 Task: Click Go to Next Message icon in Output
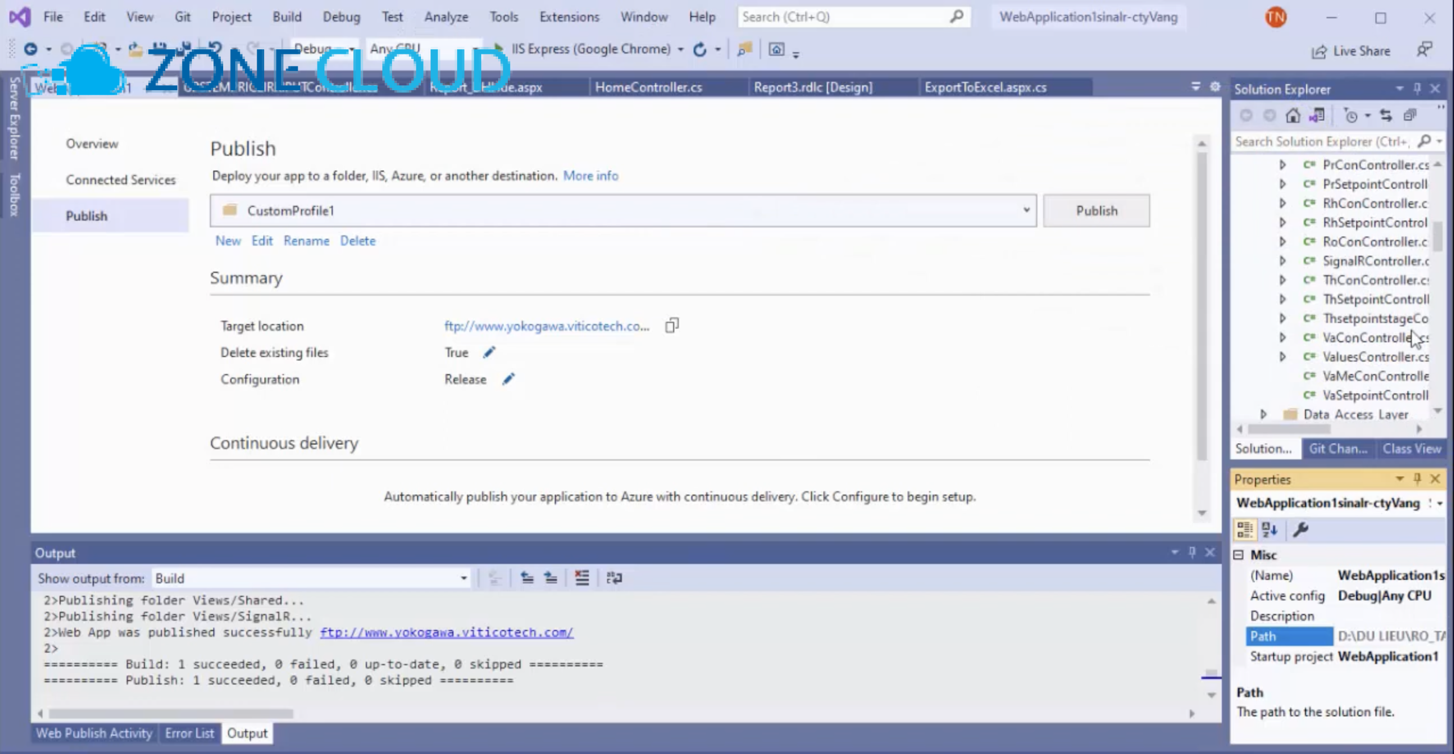[550, 578]
